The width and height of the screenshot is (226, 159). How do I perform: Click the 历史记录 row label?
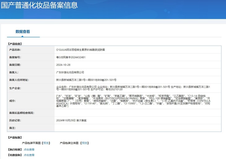coord(15,120)
